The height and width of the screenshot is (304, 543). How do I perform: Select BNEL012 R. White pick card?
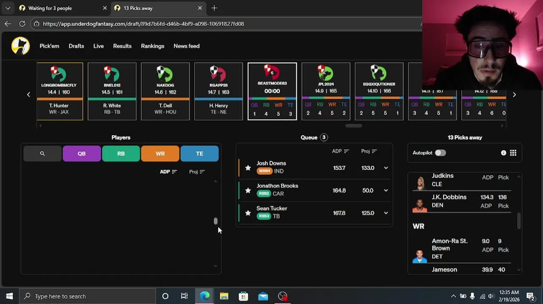tap(112, 91)
